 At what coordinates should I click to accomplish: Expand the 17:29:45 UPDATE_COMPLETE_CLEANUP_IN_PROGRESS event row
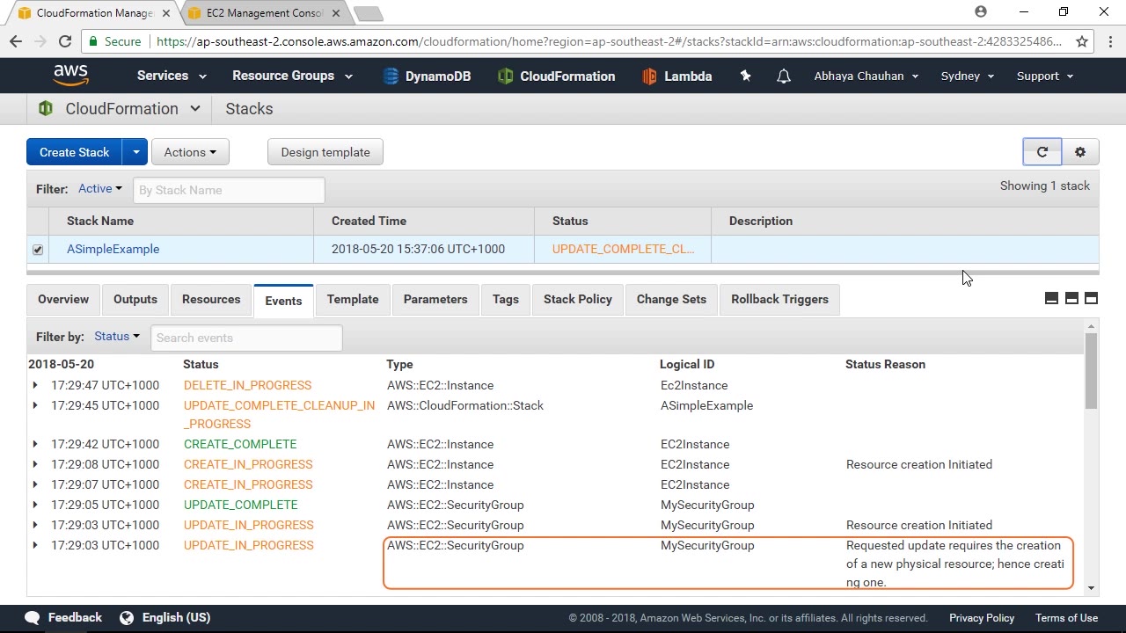[35, 405]
